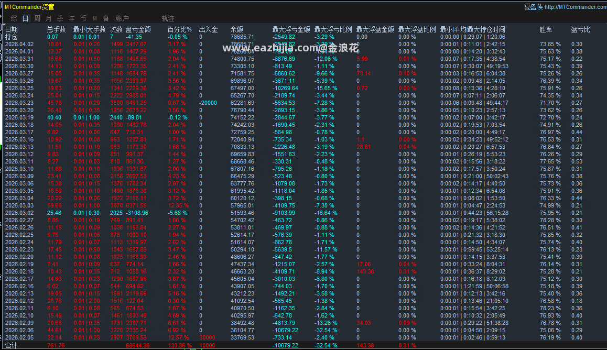The width and height of the screenshot is (607, 350).
Task: Sort by the 总手数 column header
Action: point(57,29)
